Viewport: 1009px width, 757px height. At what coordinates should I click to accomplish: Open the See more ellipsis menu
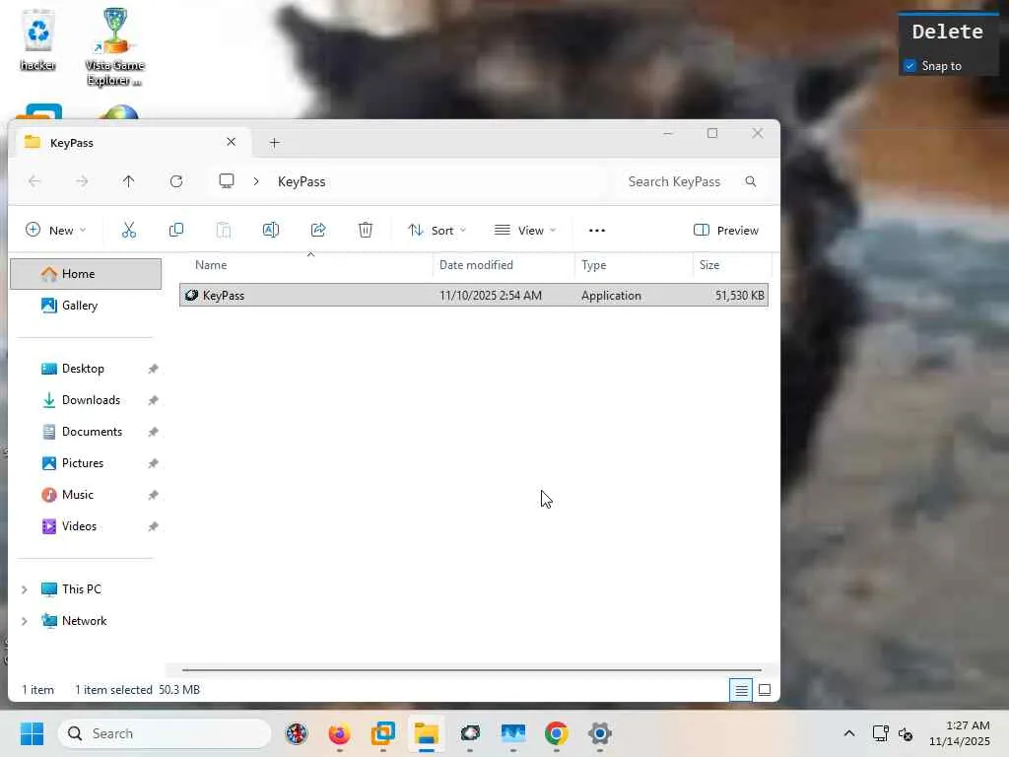(596, 231)
